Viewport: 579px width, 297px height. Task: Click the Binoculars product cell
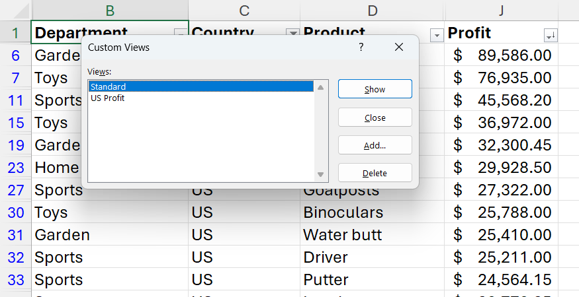click(x=372, y=213)
